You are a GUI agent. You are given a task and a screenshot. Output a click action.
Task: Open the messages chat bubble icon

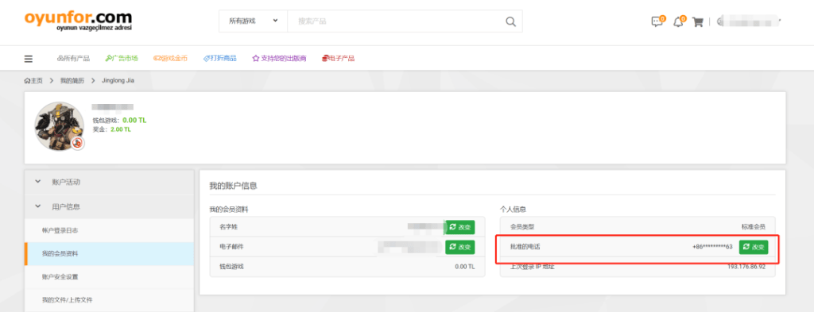click(657, 21)
